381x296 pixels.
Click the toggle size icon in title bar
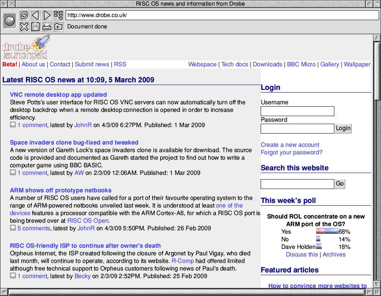[377, 4]
